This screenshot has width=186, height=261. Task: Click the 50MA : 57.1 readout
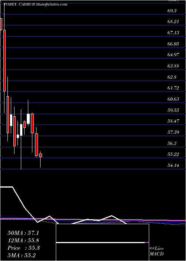[23, 233]
